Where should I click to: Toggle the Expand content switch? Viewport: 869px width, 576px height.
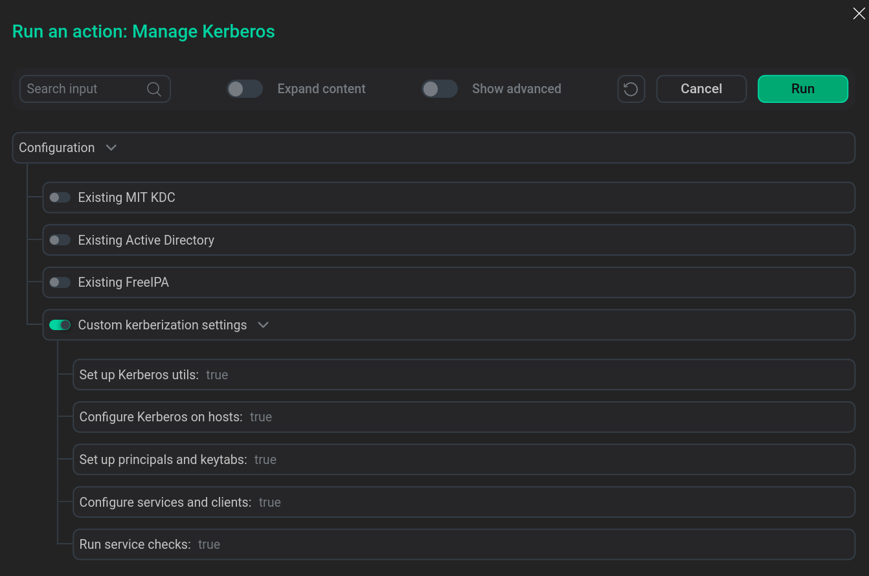pos(245,89)
